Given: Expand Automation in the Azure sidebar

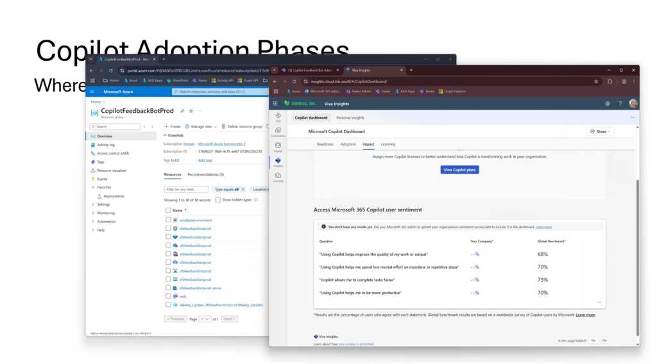Looking at the screenshot, I should [x=93, y=222].
